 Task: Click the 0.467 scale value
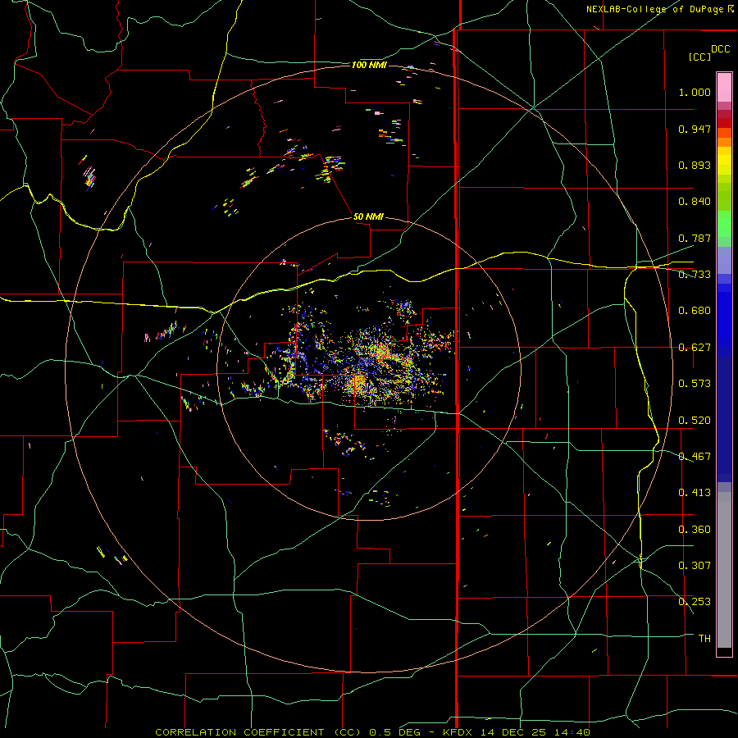point(695,457)
